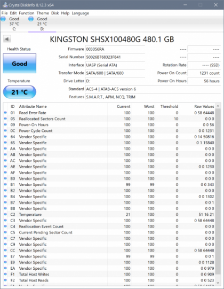Click status dot for attribute AA

pyautogui.click(x=5, y=149)
